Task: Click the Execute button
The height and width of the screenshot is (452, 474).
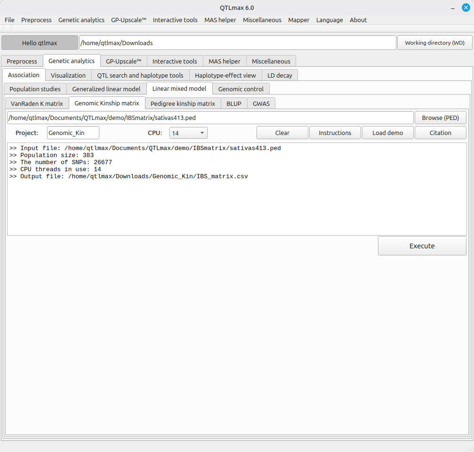Action: [x=422, y=246]
